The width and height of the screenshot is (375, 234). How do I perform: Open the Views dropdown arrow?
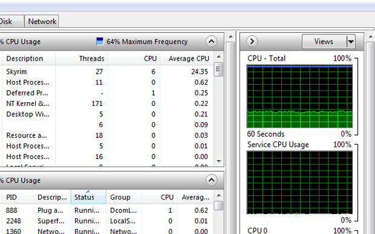pos(351,42)
